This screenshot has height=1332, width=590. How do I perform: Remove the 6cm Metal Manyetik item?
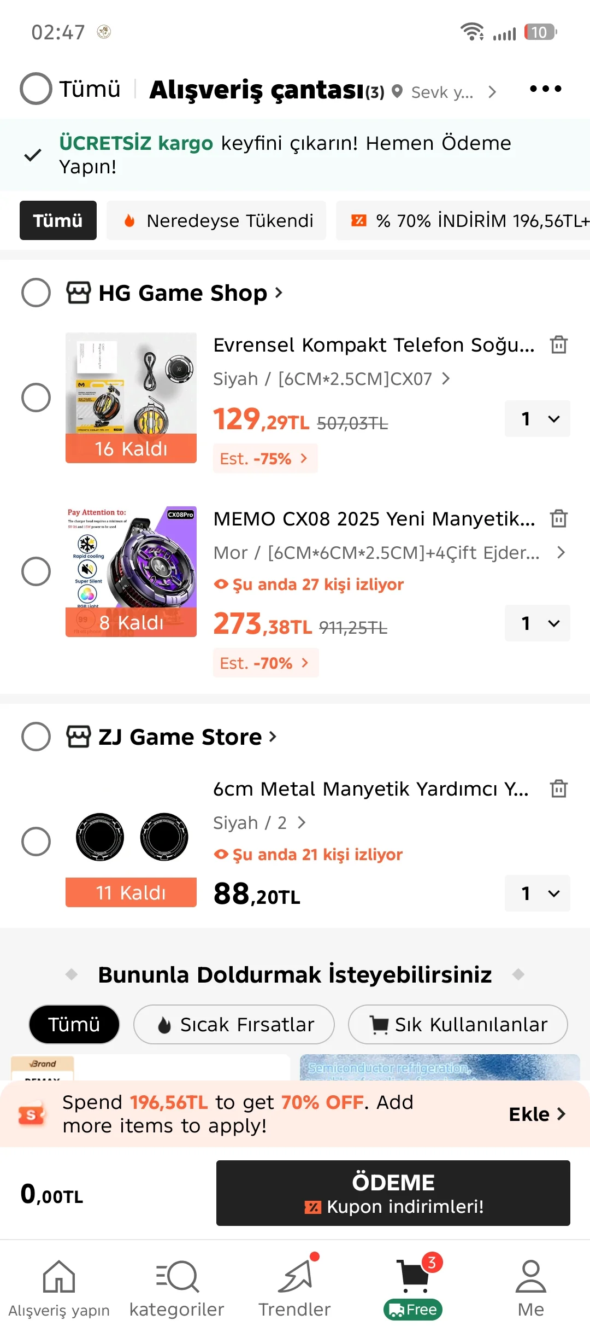tap(558, 788)
